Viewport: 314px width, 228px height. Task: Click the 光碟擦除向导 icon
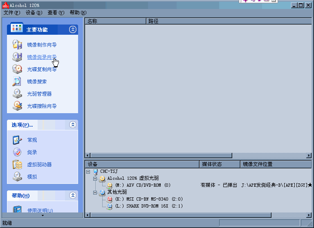tap(17, 106)
